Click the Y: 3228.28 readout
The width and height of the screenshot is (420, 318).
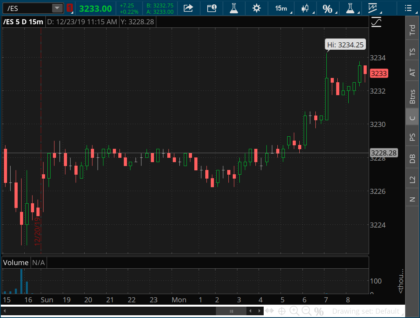pos(137,22)
